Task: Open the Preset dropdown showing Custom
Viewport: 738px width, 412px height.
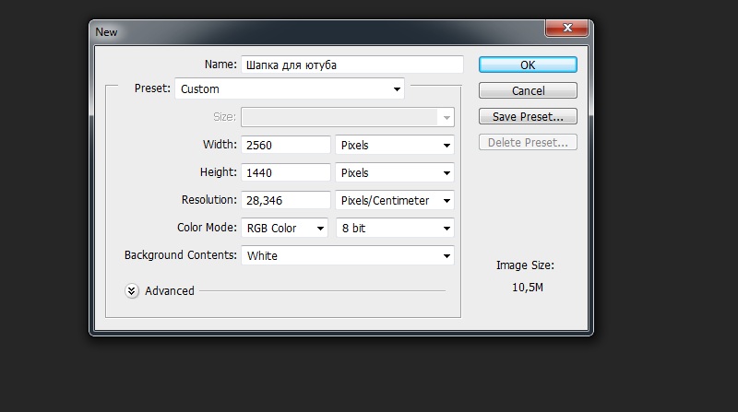Action: 290,88
